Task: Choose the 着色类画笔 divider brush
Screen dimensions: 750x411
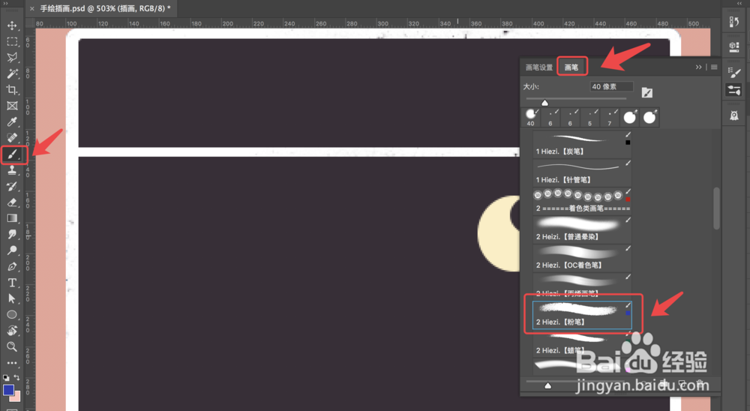Action: (x=582, y=201)
